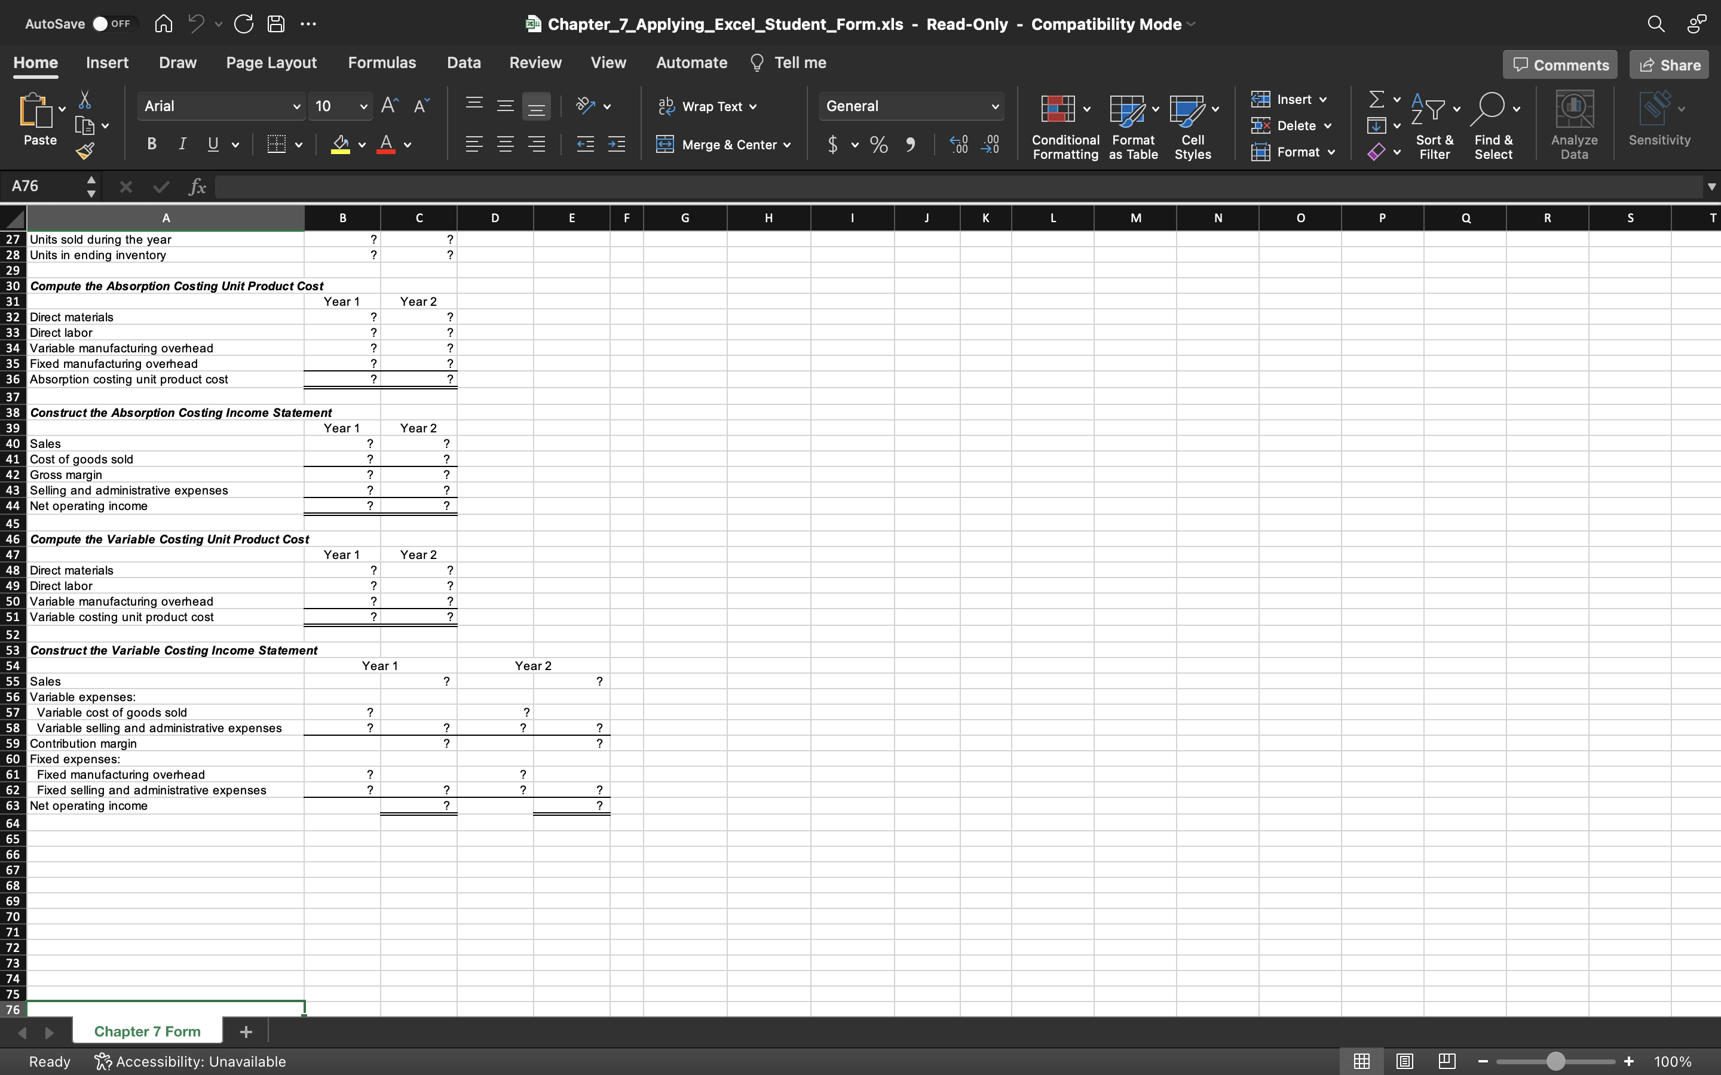Select the Chapter 7 Form sheet tab
Viewport: 1721px width, 1075px height.
pyautogui.click(x=146, y=1030)
